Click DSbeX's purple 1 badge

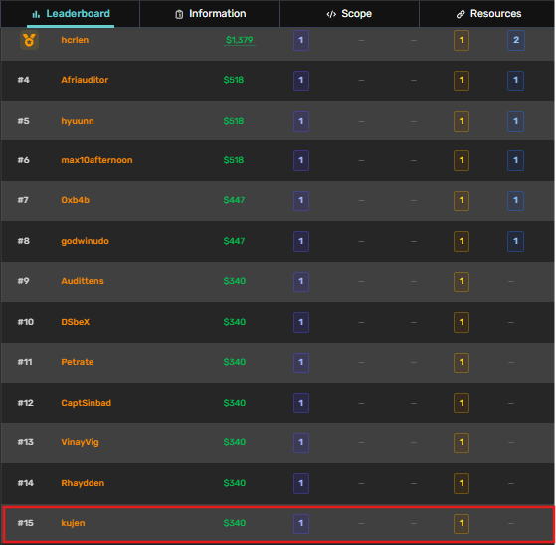point(301,322)
